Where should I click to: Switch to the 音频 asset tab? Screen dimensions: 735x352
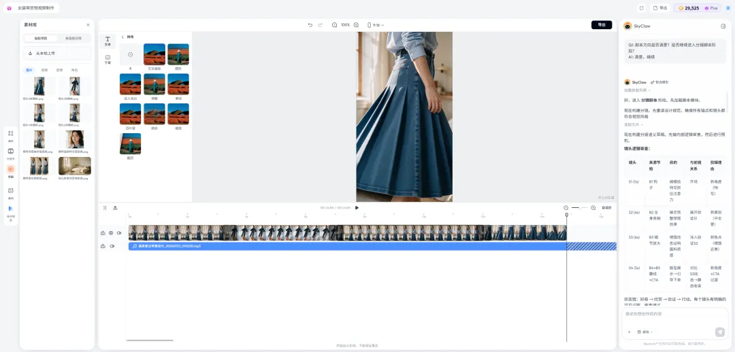(59, 70)
